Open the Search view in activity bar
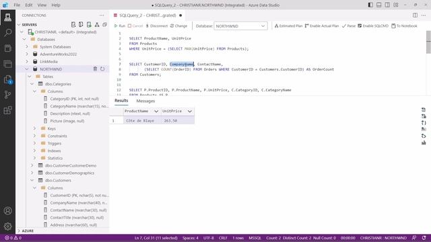431x242 pixels. [7, 33]
